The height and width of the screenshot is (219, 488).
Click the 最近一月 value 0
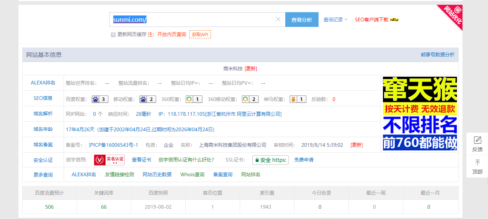tap(429, 207)
